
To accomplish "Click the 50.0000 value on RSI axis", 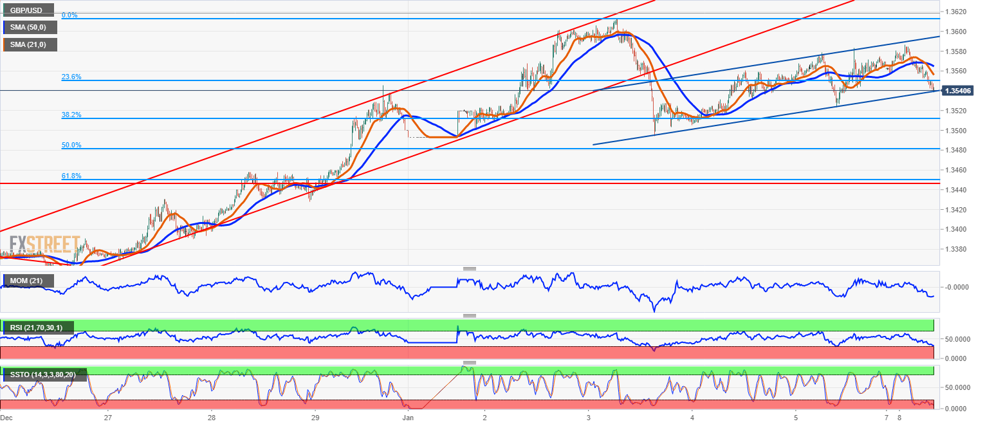I will coord(957,338).
